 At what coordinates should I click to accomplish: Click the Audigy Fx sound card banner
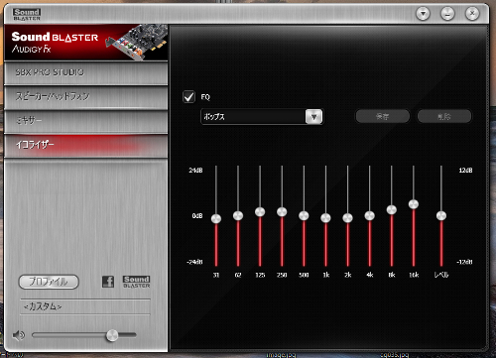pos(86,43)
